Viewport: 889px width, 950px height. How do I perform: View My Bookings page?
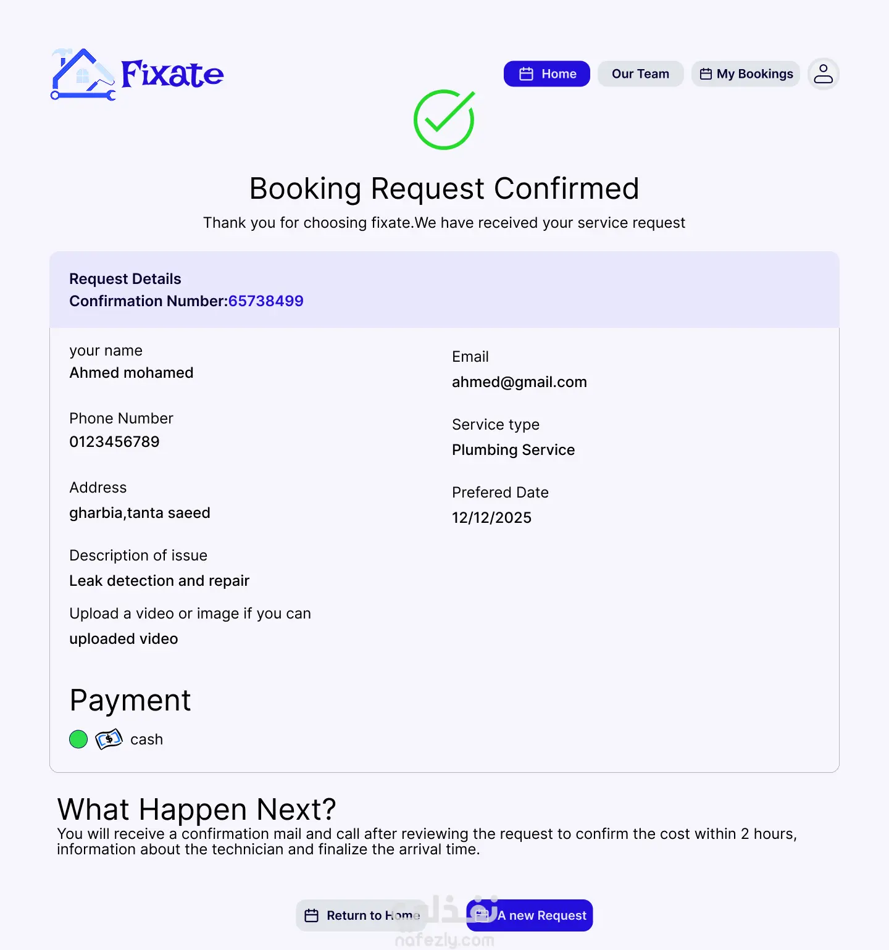click(745, 74)
